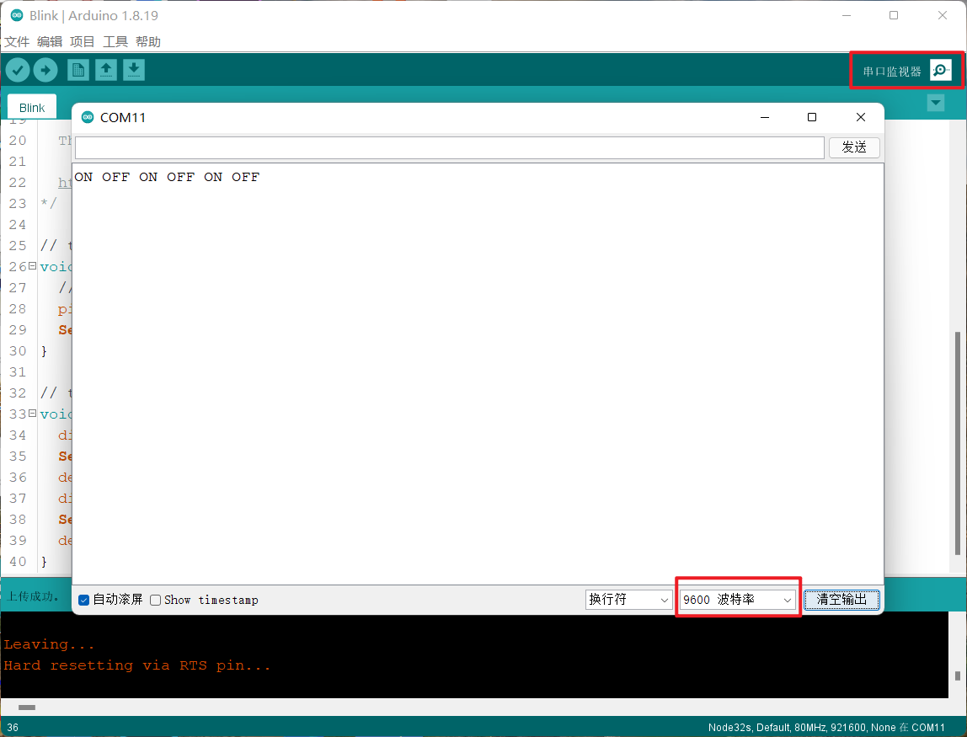Enable the Show timestamp checkbox
The width and height of the screenshot is (967, 737).
coord(155,600)
